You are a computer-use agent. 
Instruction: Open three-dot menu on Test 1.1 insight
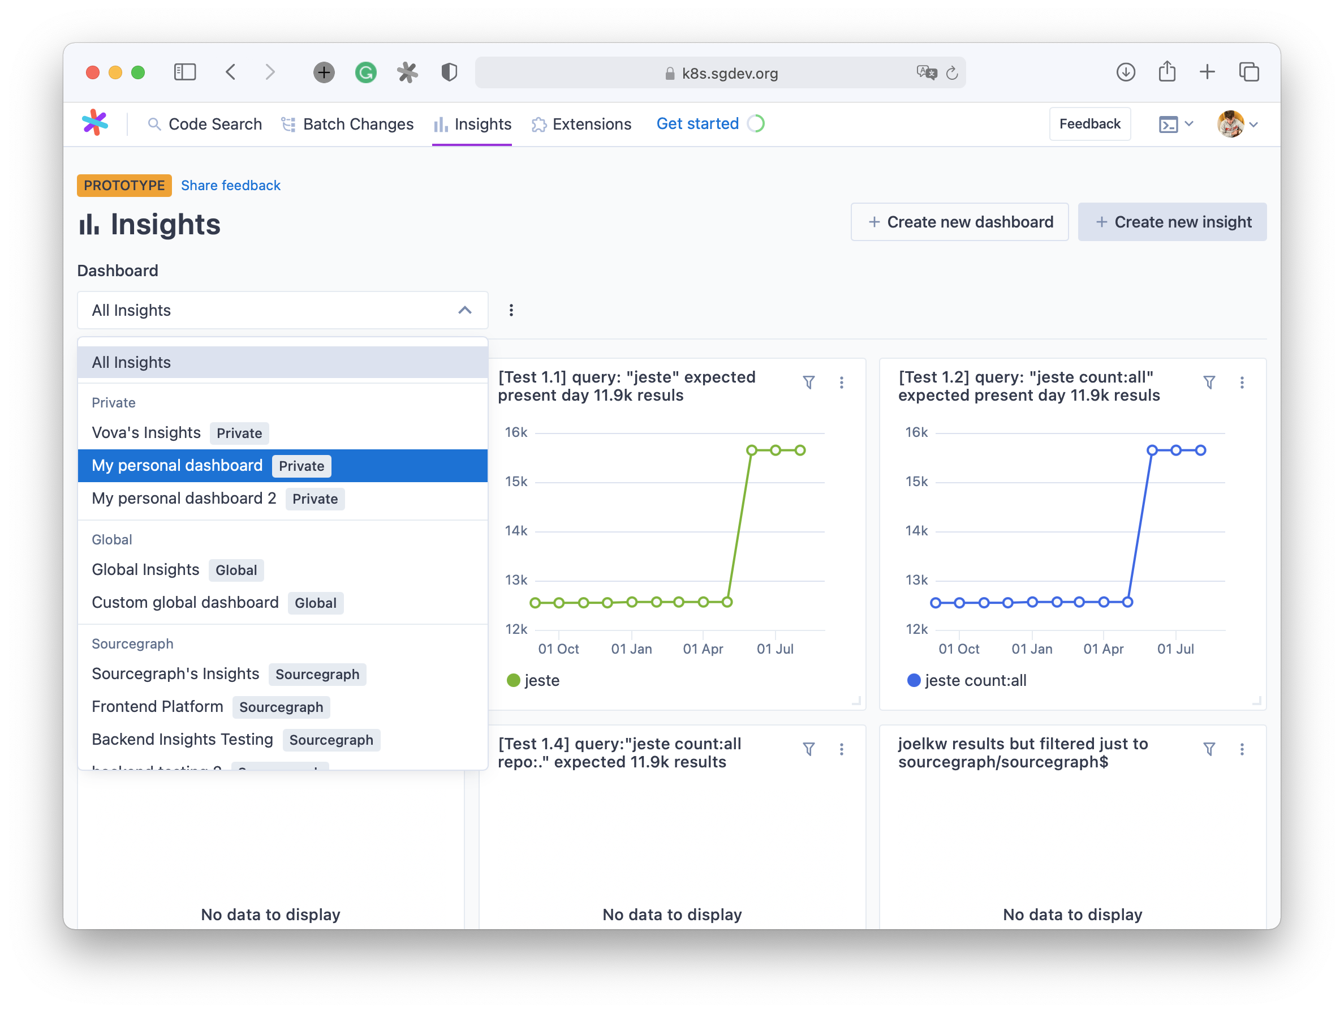842,383
